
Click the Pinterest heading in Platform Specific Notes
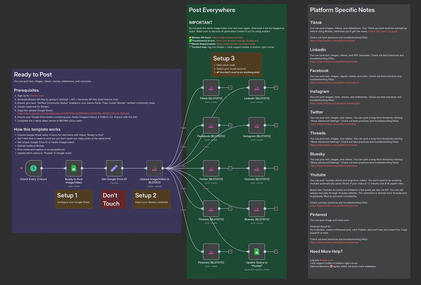click(318, 215)
